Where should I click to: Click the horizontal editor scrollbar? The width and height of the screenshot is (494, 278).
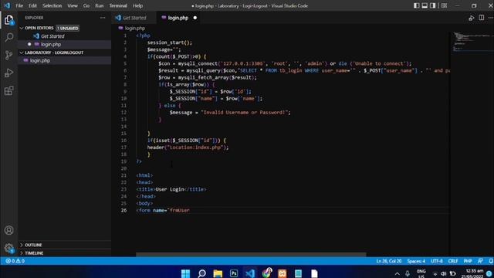[251, 254]
